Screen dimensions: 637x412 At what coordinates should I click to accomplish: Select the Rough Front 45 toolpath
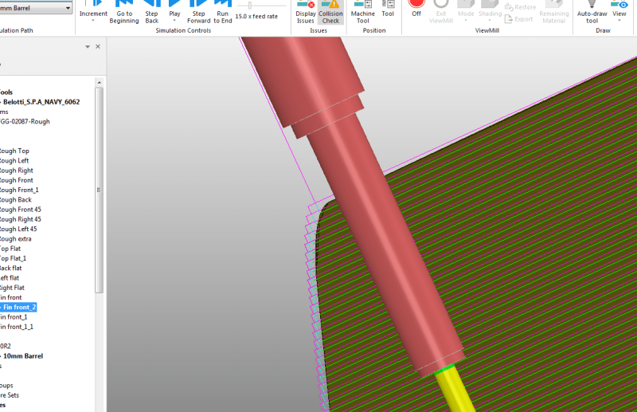21,210
